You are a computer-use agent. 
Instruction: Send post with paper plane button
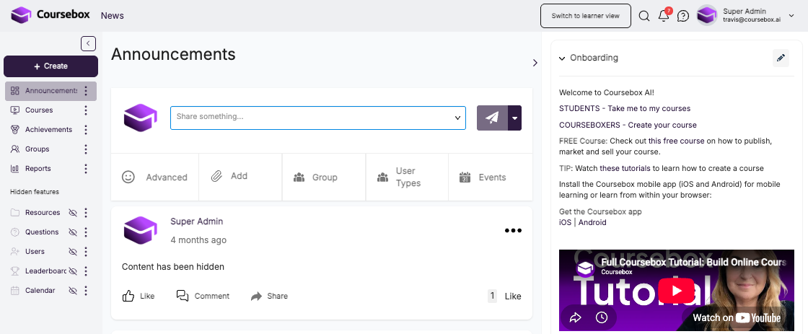492,118
